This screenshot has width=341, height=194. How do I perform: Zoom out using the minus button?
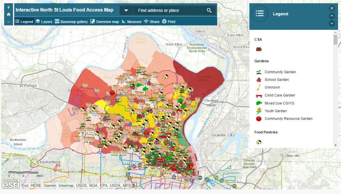[x=8, y=22]
